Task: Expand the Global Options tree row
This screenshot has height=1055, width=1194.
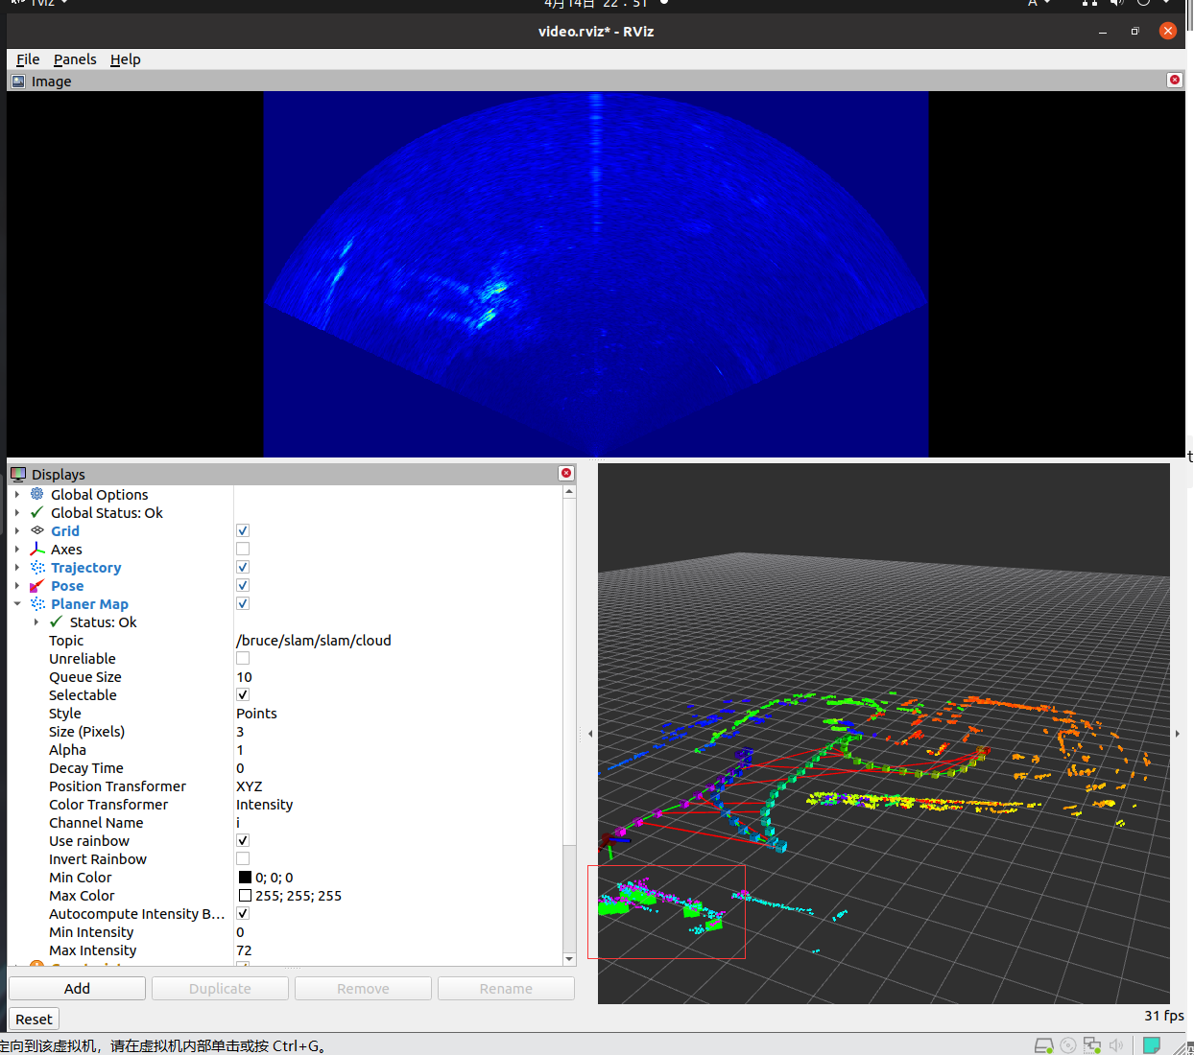Action: 17,494
